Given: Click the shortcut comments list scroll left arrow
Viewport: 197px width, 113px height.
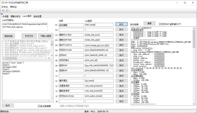Looking at the screenshot, I should pyautogui.click(x=4, y=58).
